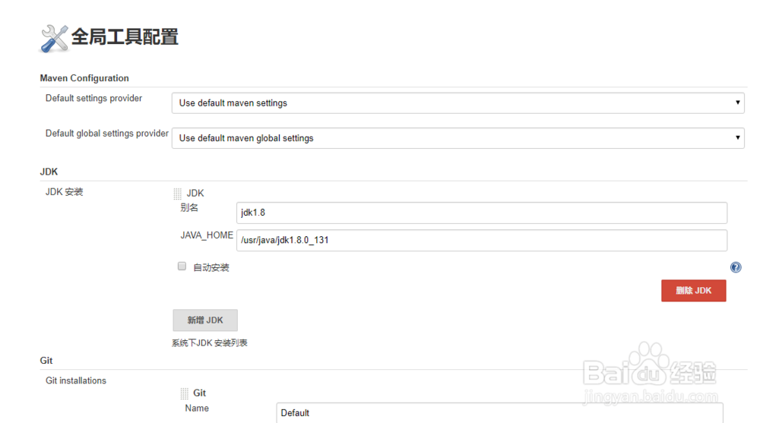The height and width of the screenshot is (423, 760).
Task: Focus the JAVA_HOME path input field
Action: pos(482,240)
